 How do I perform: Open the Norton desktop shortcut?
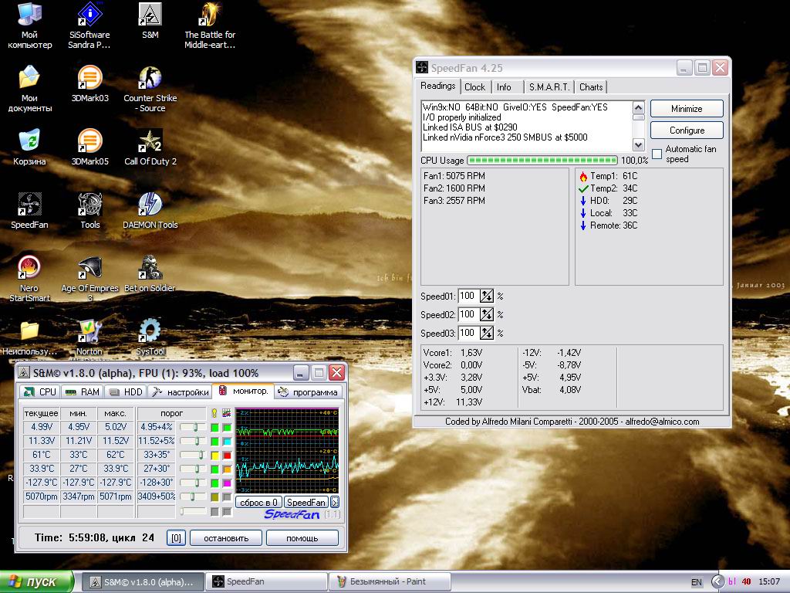click(x=89, y=337)
